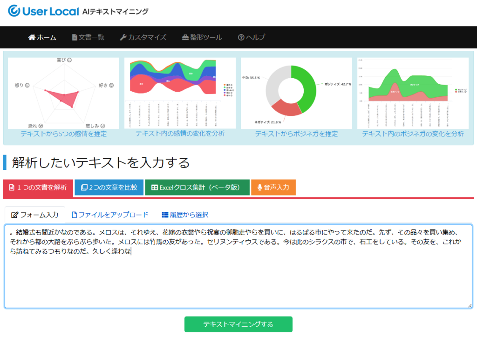477x343 pixels.
Task: Select the 1つの文書を解析 mode button
Action: click(38, 188)
